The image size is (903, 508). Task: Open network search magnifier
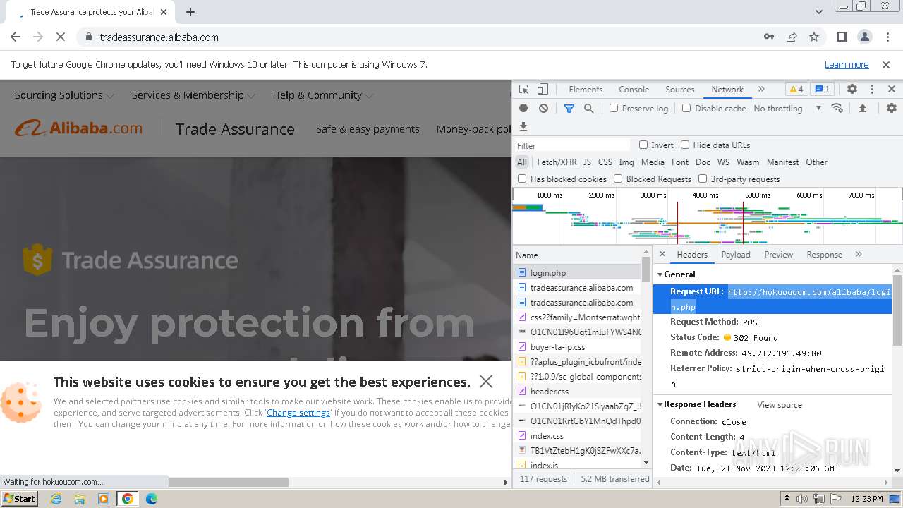pyautogui.click(x=588, y=109)
